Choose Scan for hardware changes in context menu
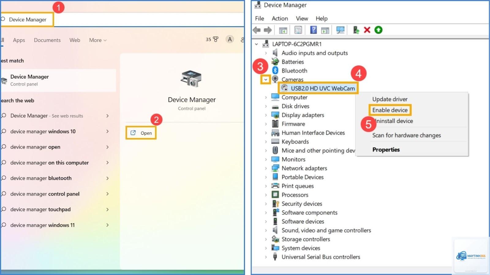This screenshot has width=490, height=275. click(x=406, y=135)
